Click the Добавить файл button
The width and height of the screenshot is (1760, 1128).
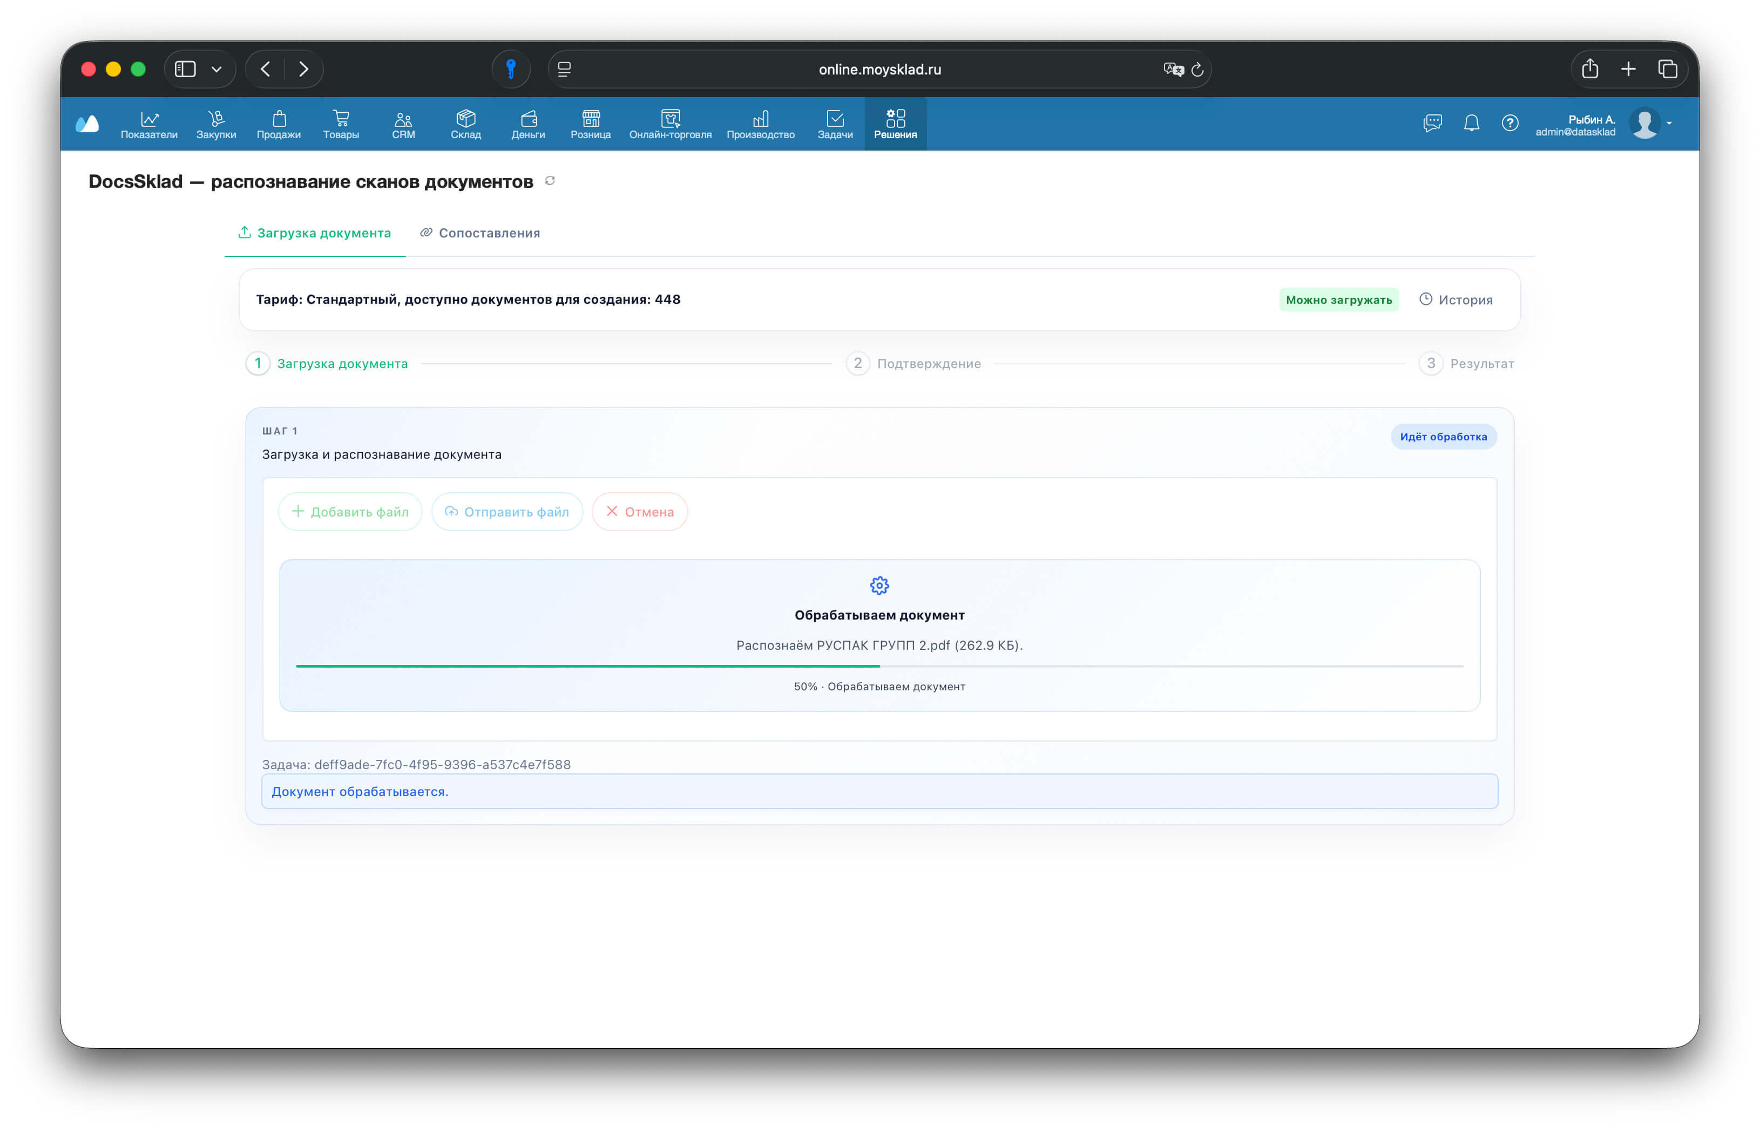(350, 511)
